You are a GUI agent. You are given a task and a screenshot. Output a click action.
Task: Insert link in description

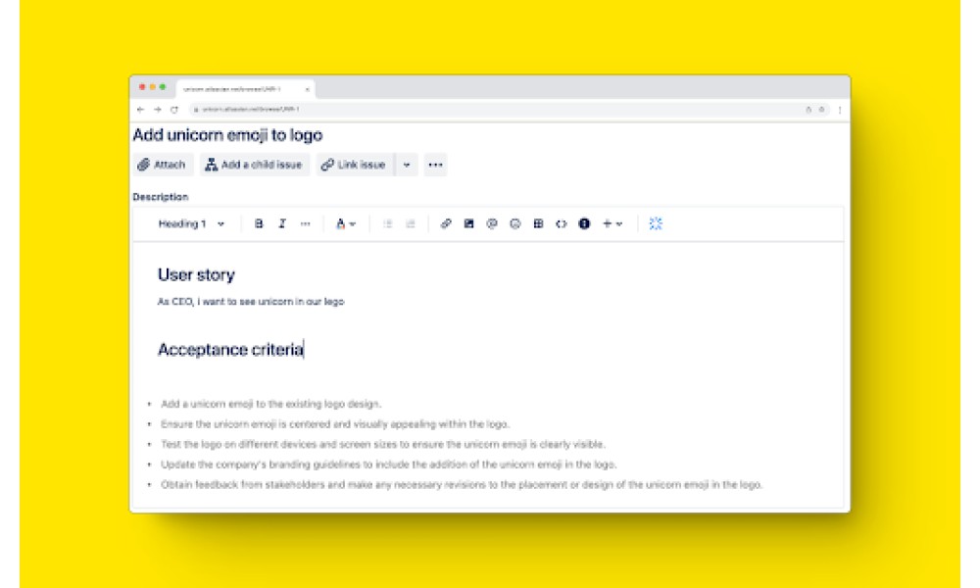point(446,223)
